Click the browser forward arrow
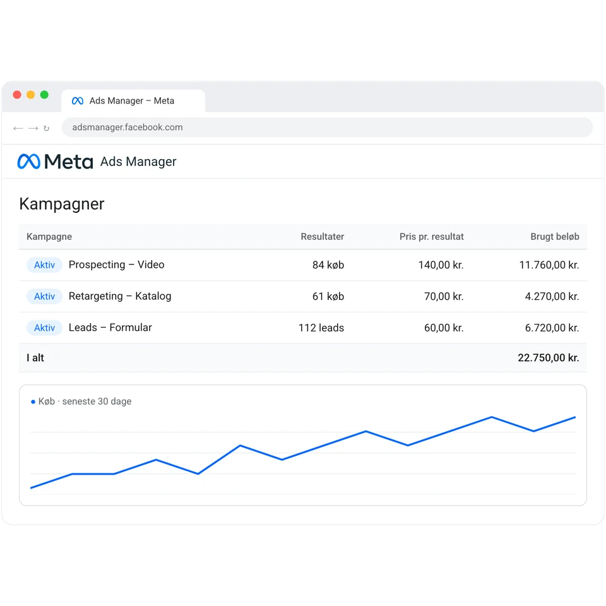The width and height of the screenshot is (606, 606). [33, 128]
